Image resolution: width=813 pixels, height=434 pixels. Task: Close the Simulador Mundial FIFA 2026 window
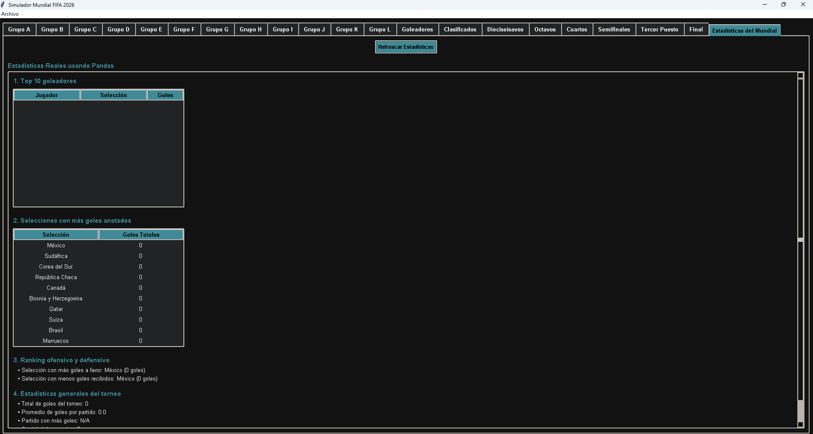[803, 5]
